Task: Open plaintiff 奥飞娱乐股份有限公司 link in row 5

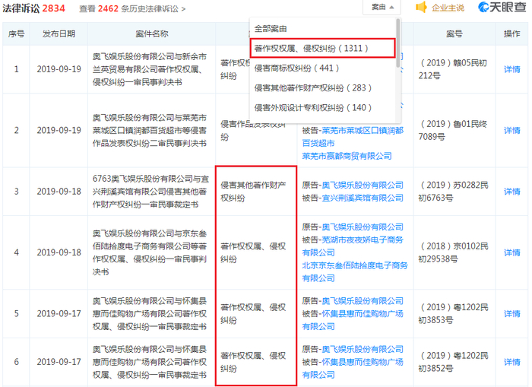Action: click(363, 301)
